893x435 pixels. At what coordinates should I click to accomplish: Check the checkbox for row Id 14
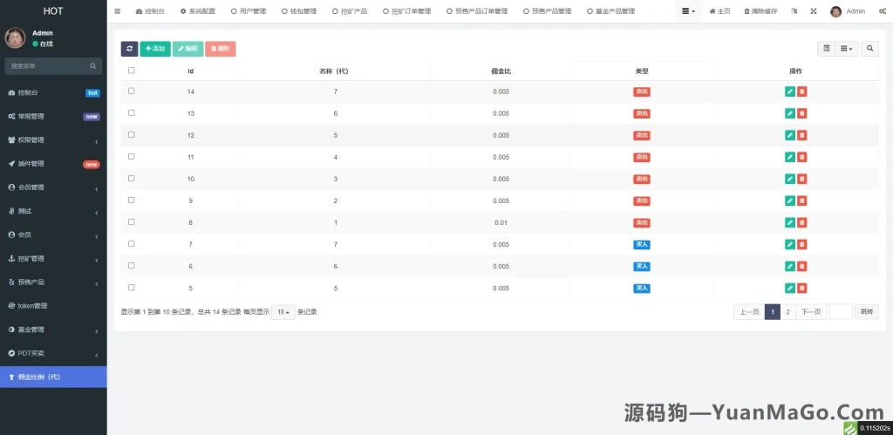(132, 92)
